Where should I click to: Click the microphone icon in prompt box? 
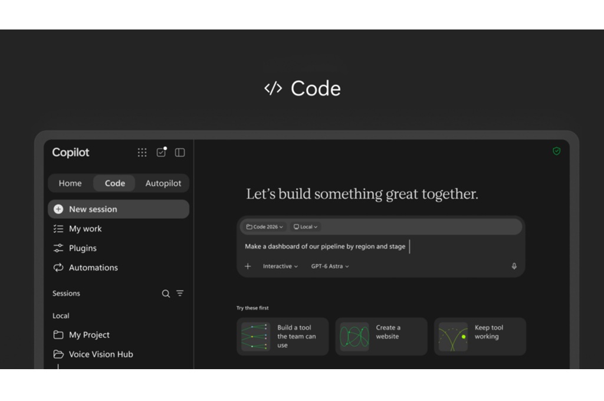(x=514, y=266)
